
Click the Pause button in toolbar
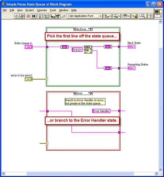[x=34, y=16]
